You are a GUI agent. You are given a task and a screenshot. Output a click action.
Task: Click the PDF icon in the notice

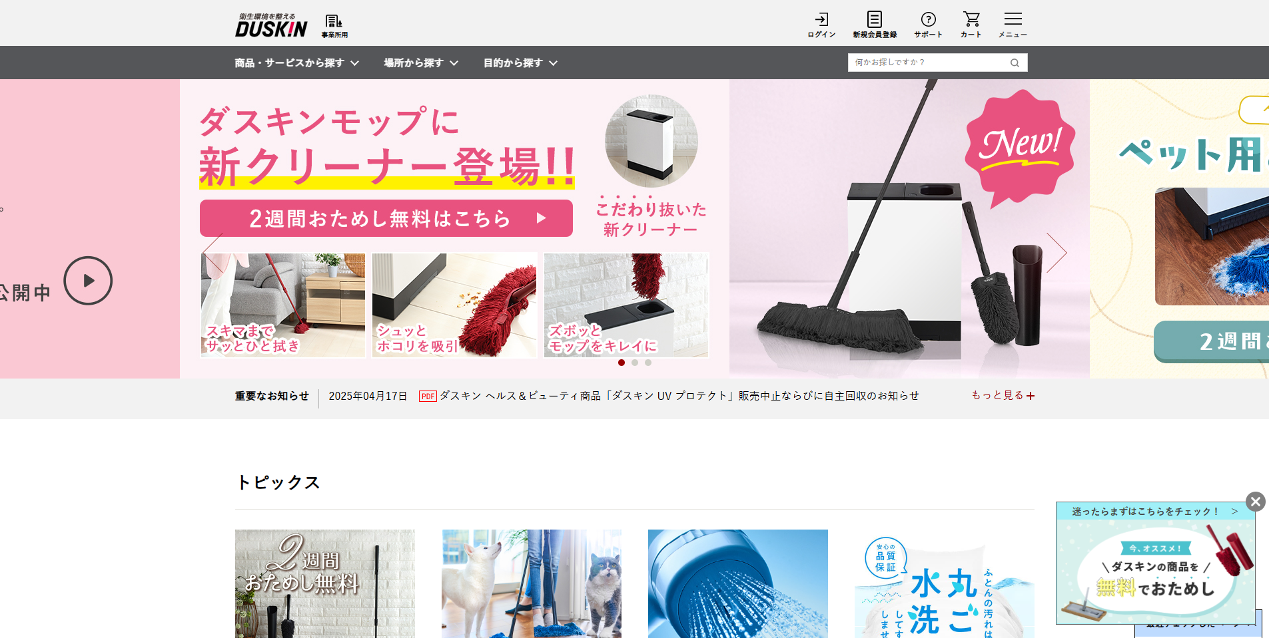[428, 397]
